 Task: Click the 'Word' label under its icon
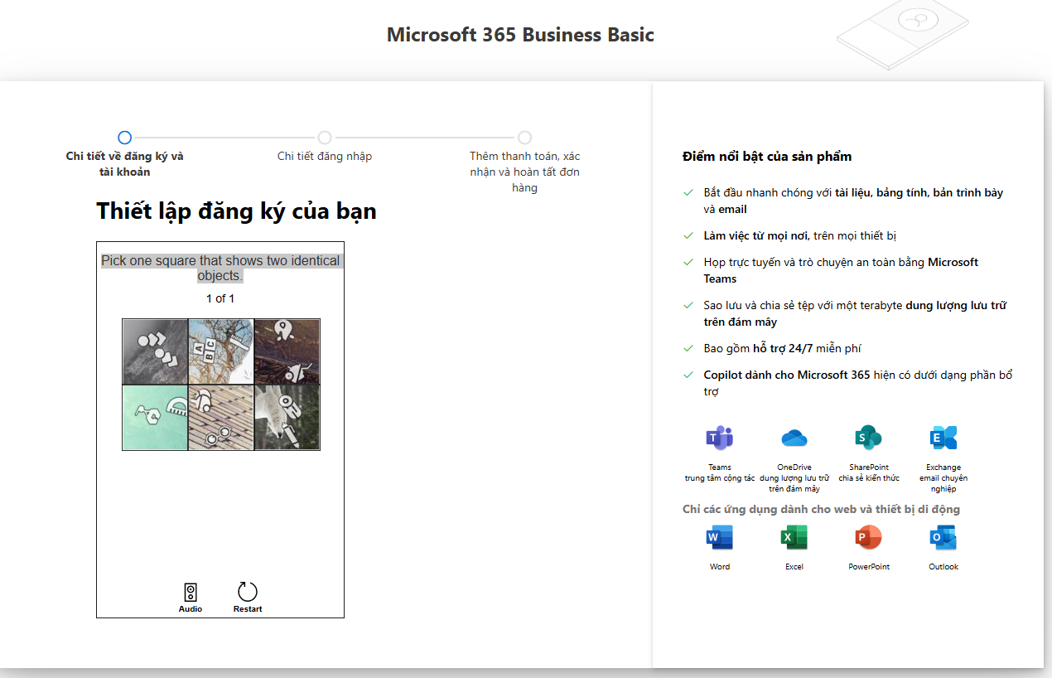tap(720, 567)
